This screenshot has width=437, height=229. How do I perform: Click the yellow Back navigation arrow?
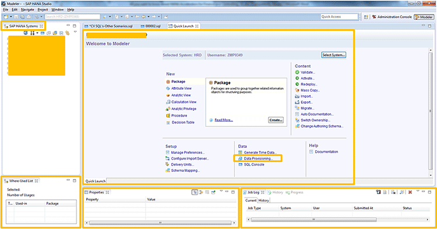[x=143, y=17]
